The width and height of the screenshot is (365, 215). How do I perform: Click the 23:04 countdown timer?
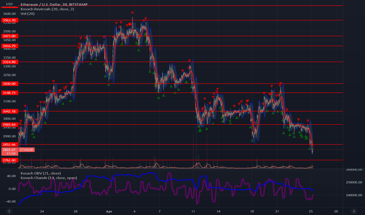(11, 153)
